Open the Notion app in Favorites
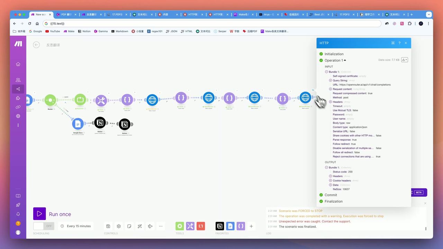The width and height of the screenshot is (443, 249). pos(220,226)
